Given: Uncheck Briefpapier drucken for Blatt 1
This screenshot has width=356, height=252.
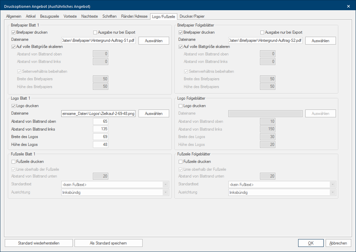Looking at the screenshot, I should coord(14,32).
